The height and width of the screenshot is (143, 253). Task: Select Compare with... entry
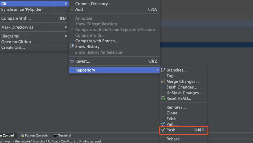coord(90,35)
